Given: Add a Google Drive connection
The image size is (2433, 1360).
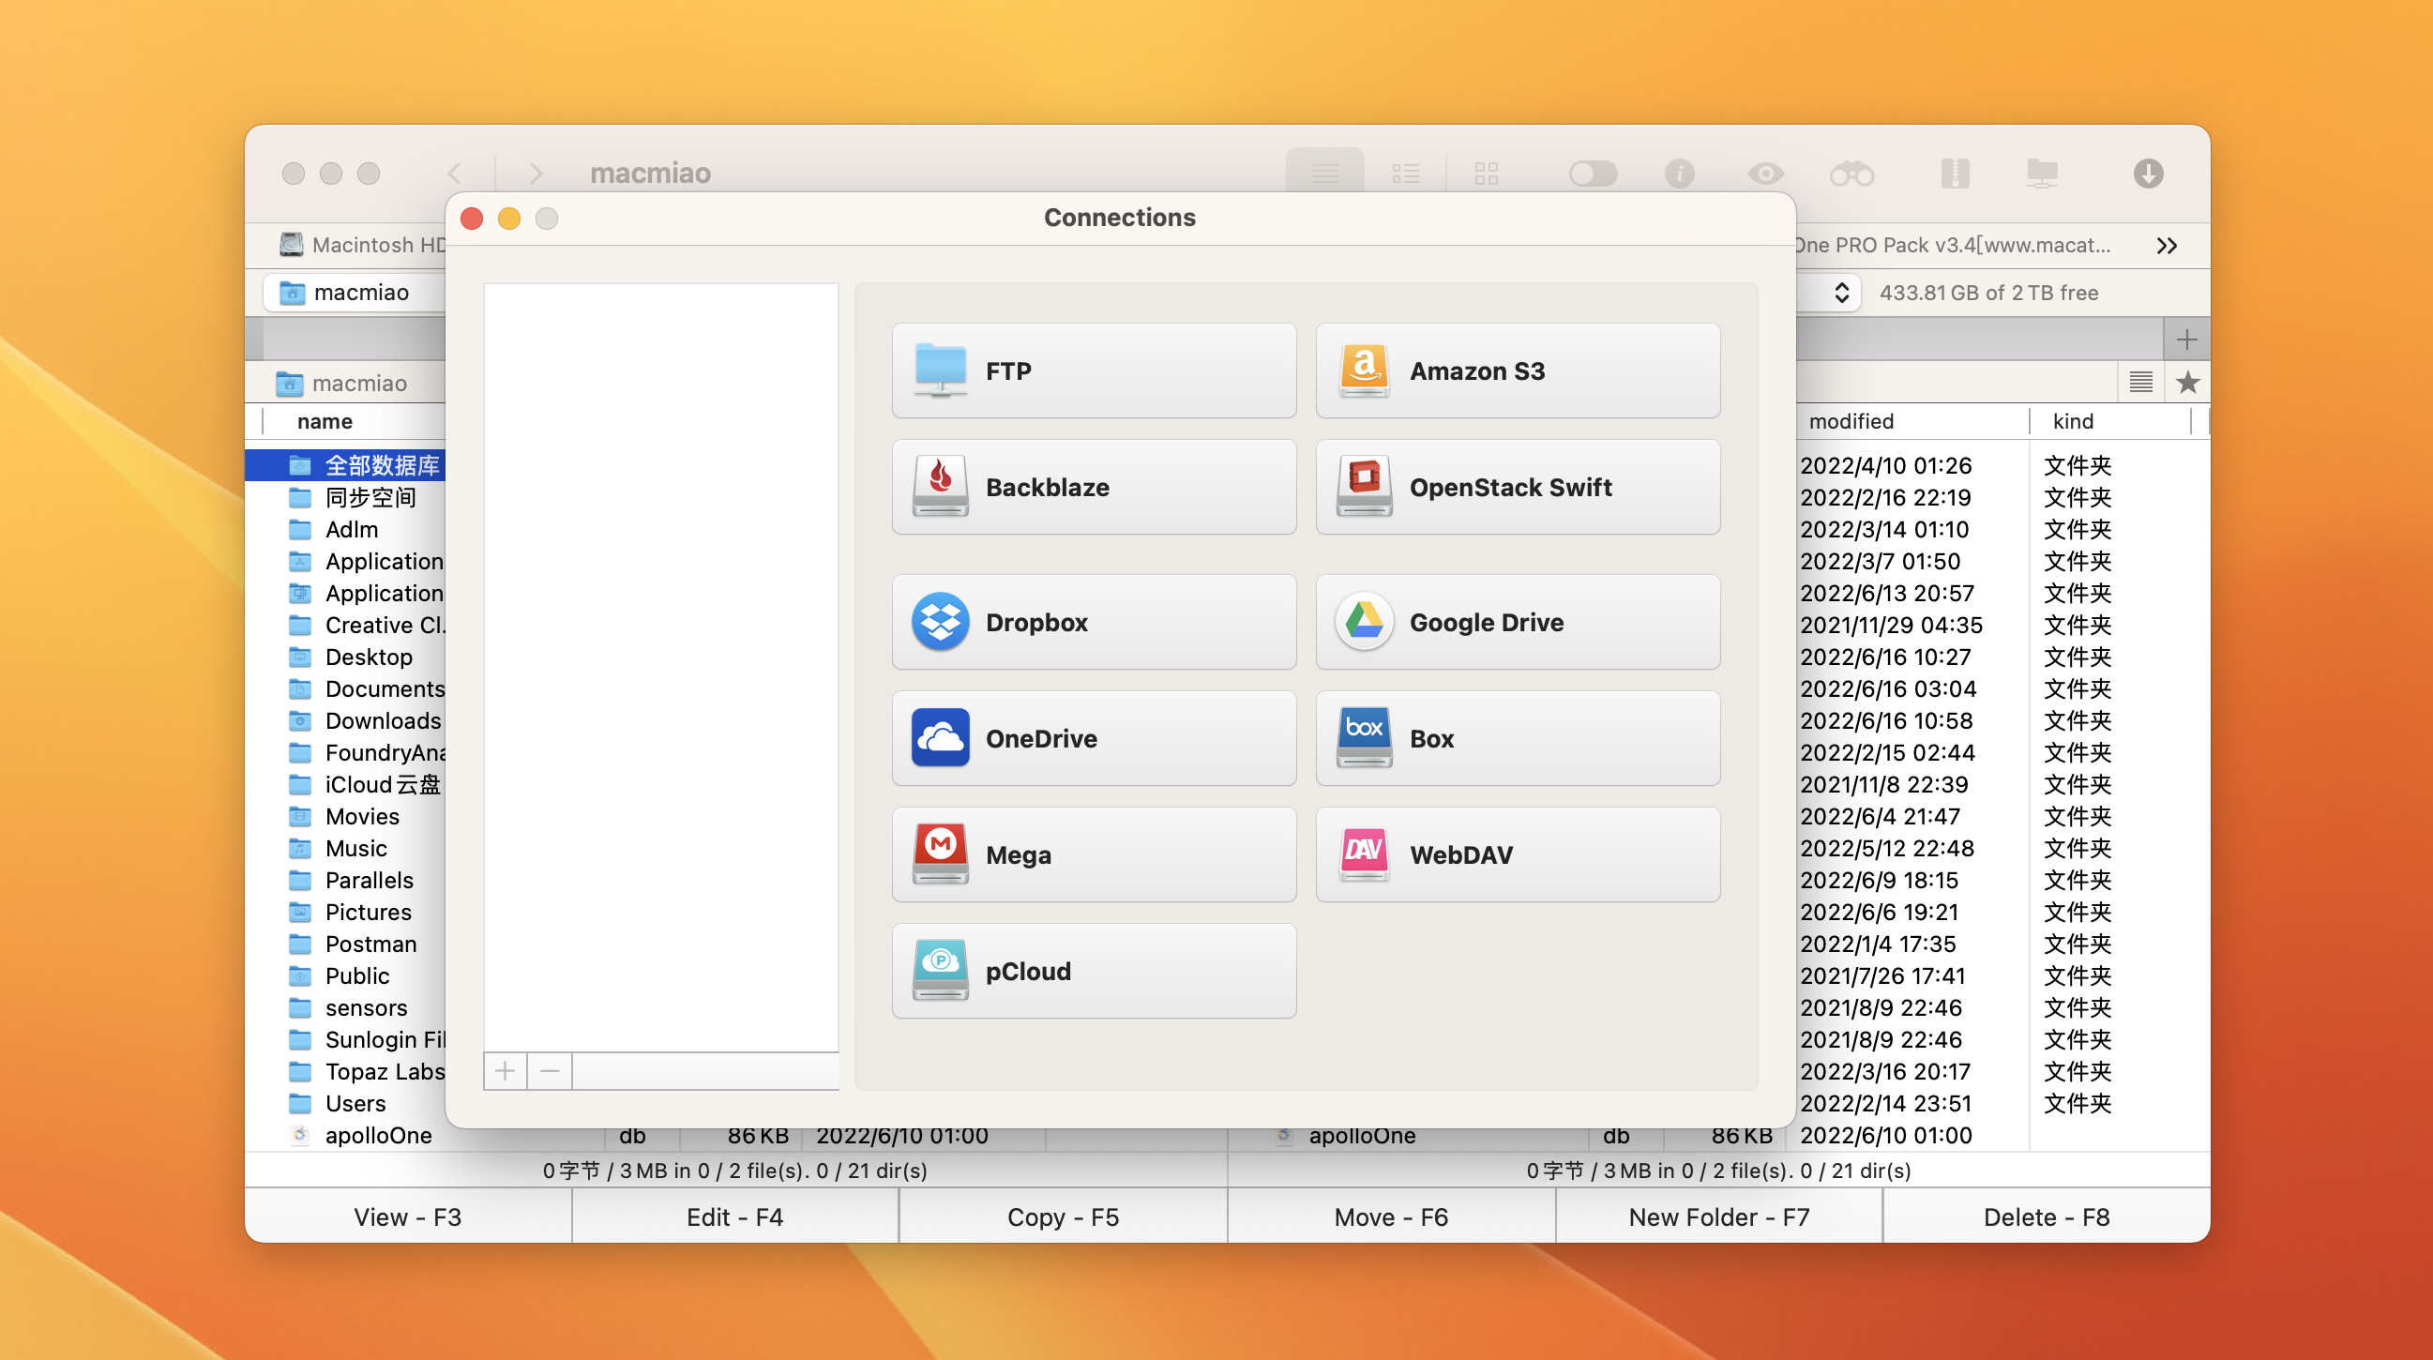Looking at the screenshot, I should click(x=1517, y=623).
